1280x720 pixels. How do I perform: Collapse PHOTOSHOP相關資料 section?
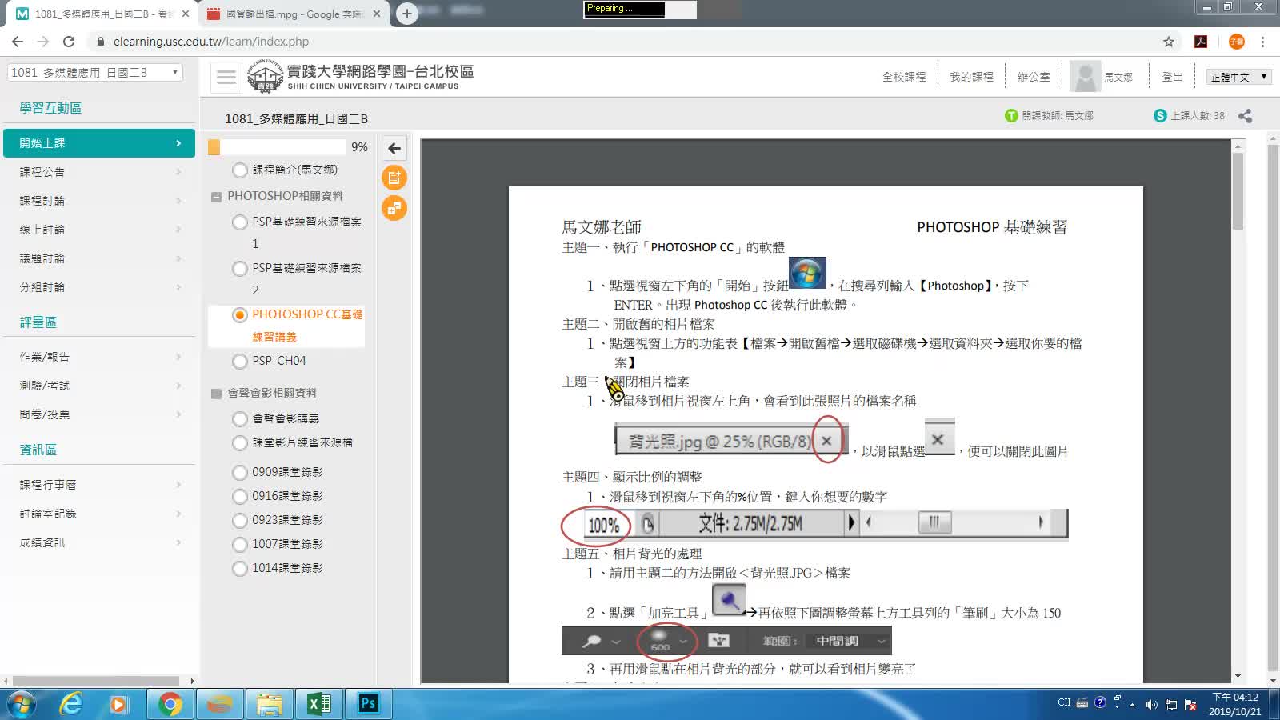coord(216,197)
